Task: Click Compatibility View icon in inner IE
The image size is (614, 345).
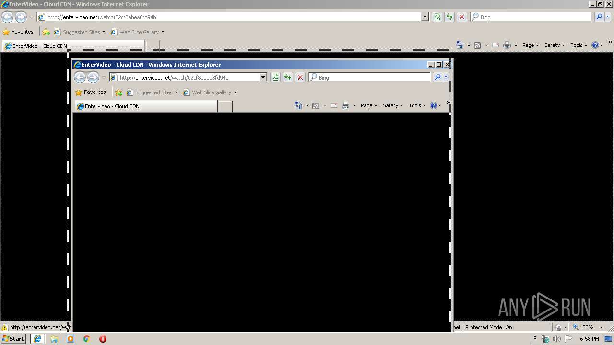Action: point(275,77)
